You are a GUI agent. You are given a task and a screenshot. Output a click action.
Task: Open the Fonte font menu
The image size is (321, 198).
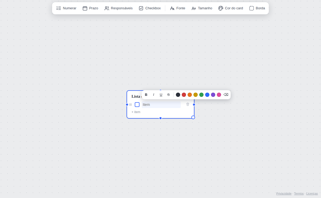[178, 8]
